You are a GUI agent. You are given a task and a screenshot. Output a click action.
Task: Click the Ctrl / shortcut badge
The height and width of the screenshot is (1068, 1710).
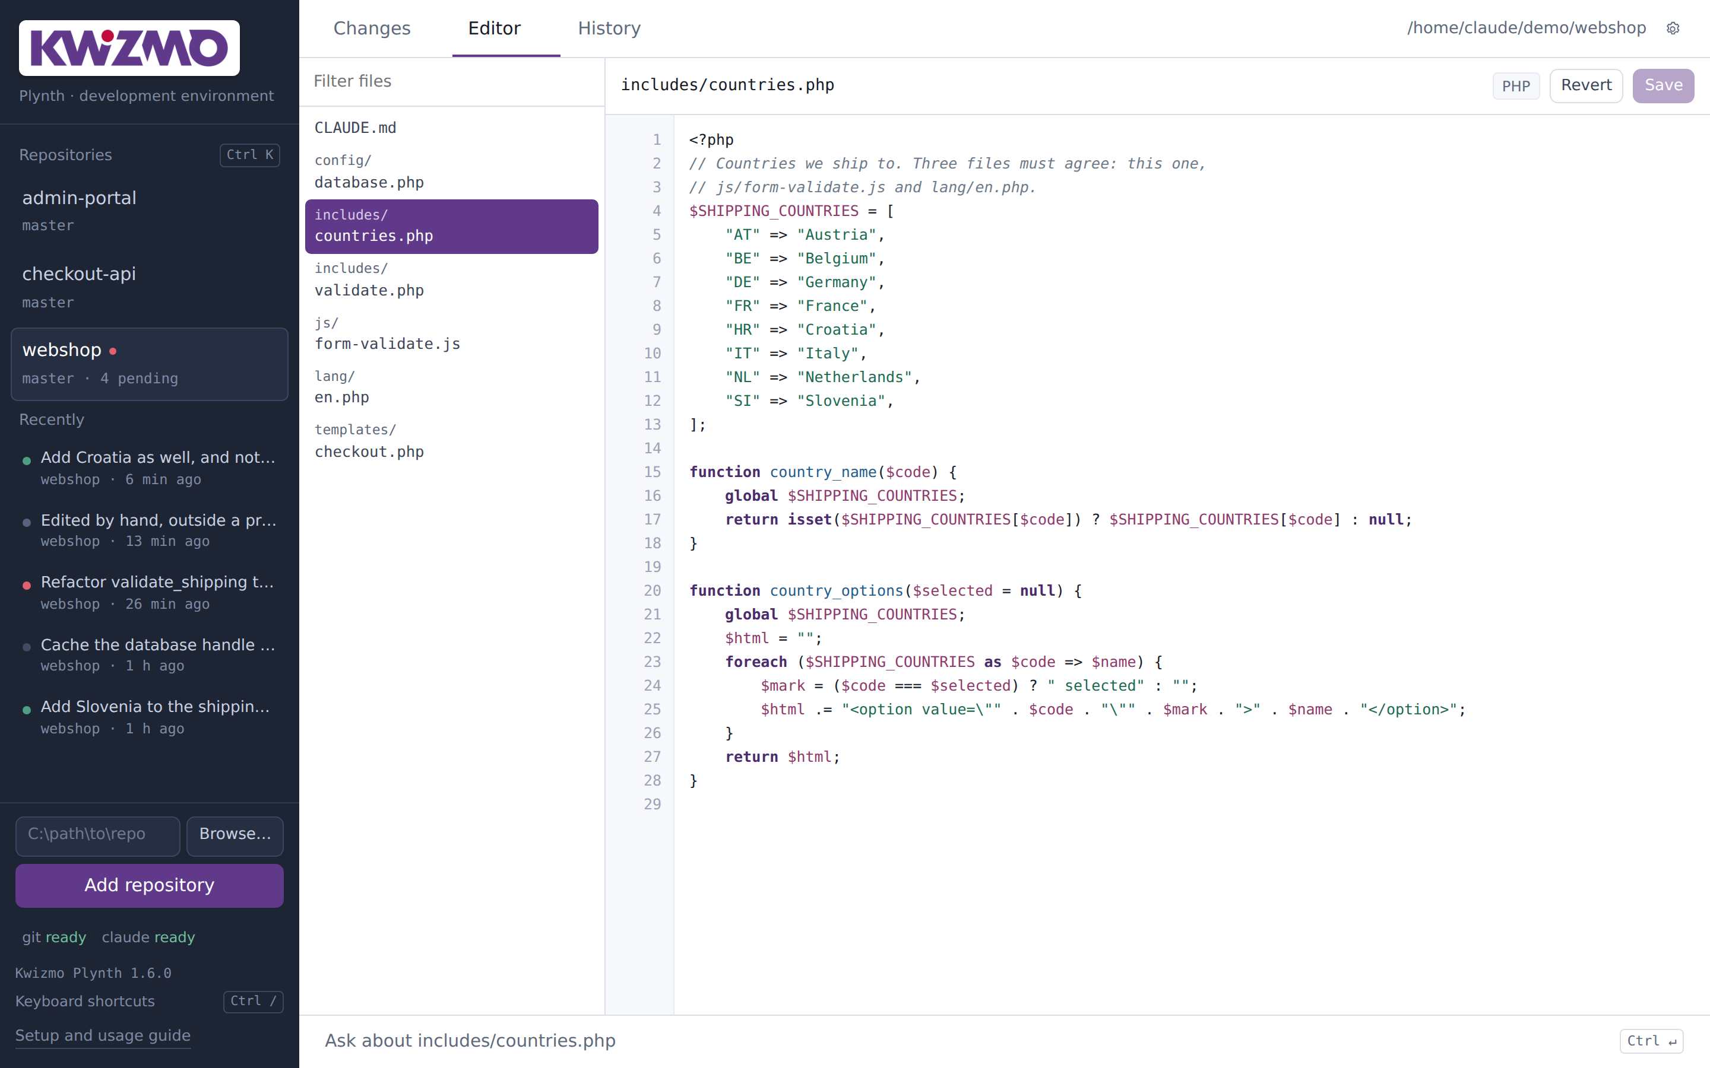[x=253, y=1001]
